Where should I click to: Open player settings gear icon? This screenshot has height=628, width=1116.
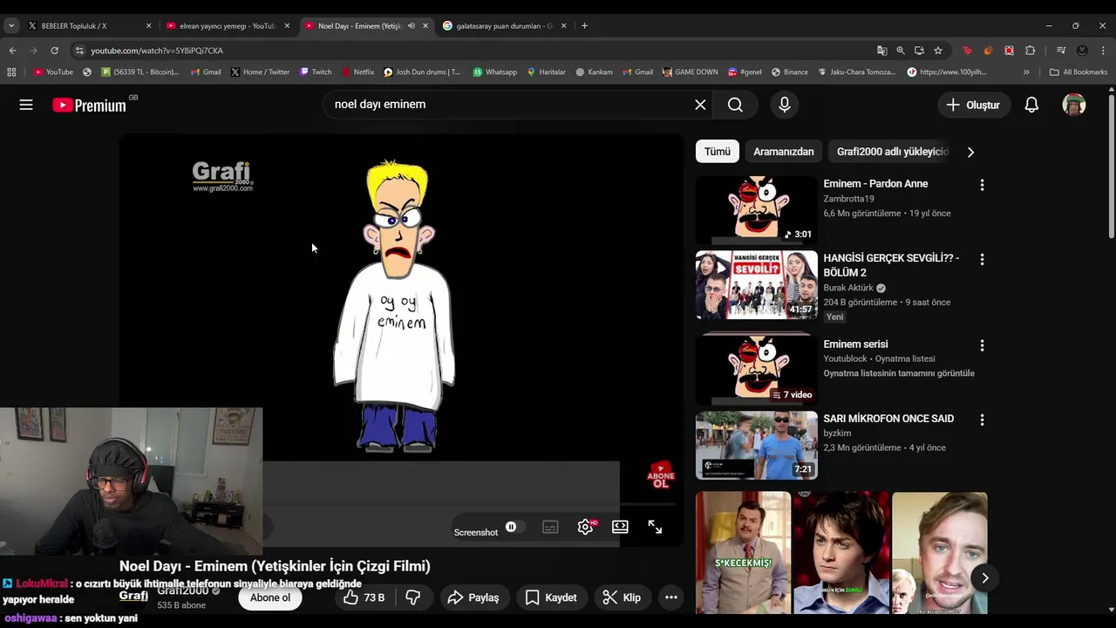pyautogui.click(x=586, y=527)
